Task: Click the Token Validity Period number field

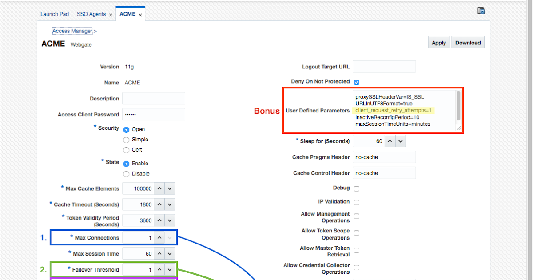Action: tap(138, 220)
